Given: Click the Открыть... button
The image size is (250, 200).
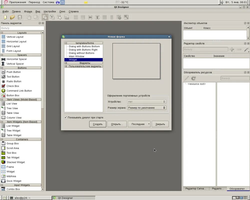Looking at the screenshot, I should point(117,124).
